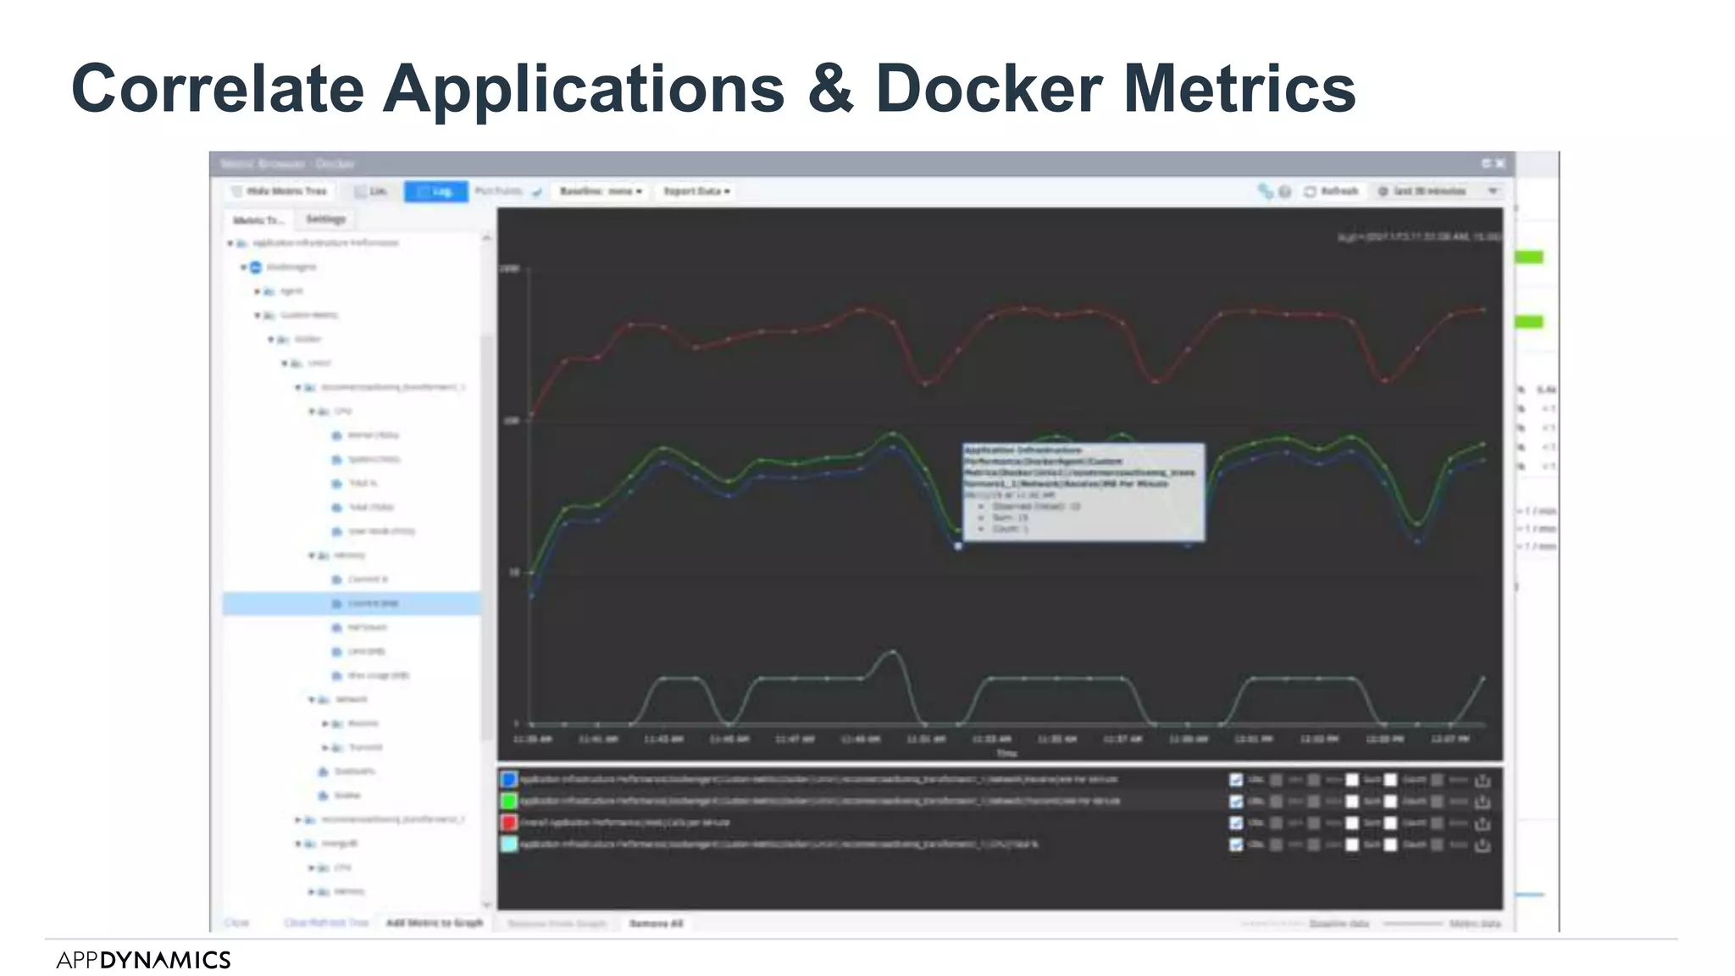Screen dimensions: 1735x976
Task: Click Remove From Graph button
Action: [557, 923]
